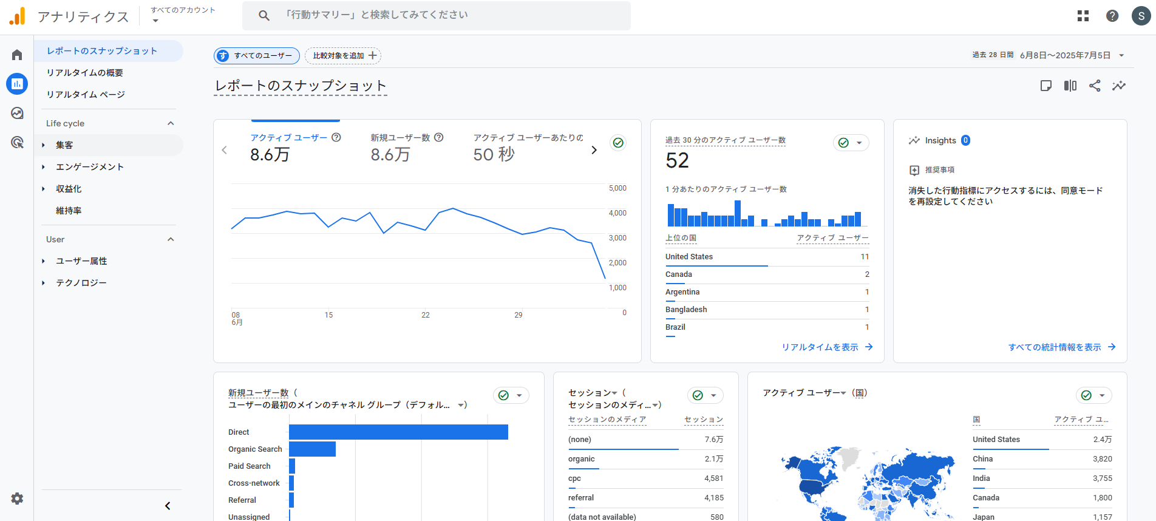This screenshot has height=521, width=1156.
Task: Click the Organic Search bar
Action: [312, 449]
